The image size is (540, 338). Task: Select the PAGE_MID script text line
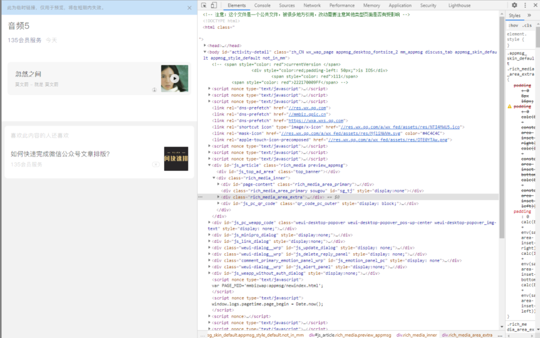pyautogui.click(x=268, y=286)
